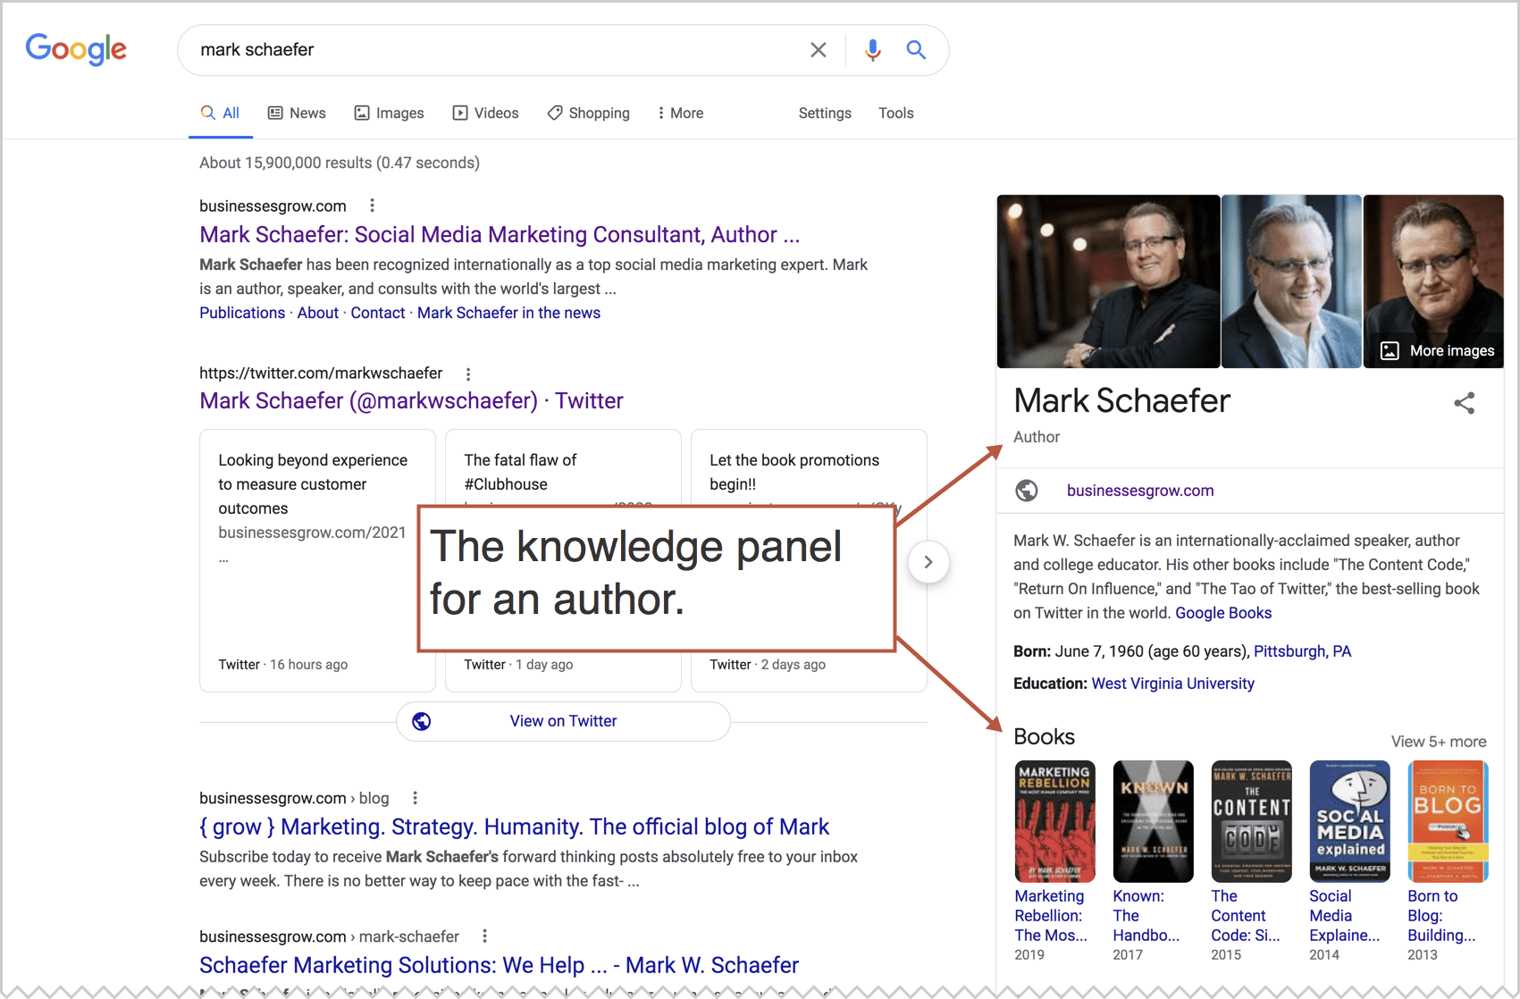Image resolution: width=1520 pixels, height=999 pixels.
Task: Click View on Twitter button
Action: (x=563, y=721)
